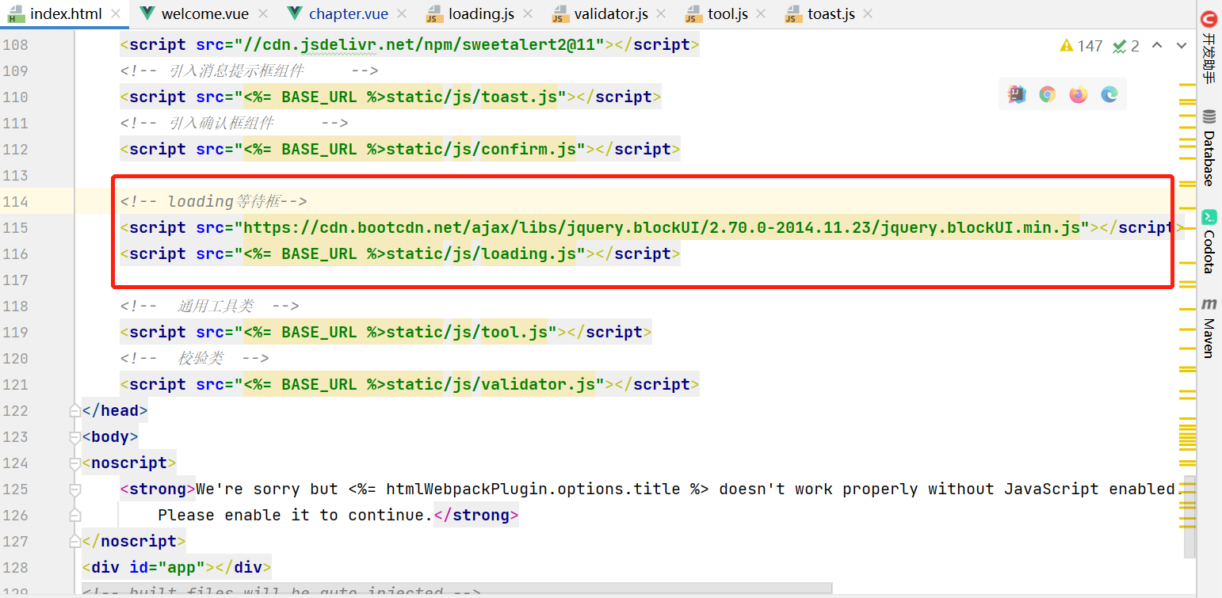Open the Database tool window
This screenshot has height=598, width=1222.
pos(1209,148)
